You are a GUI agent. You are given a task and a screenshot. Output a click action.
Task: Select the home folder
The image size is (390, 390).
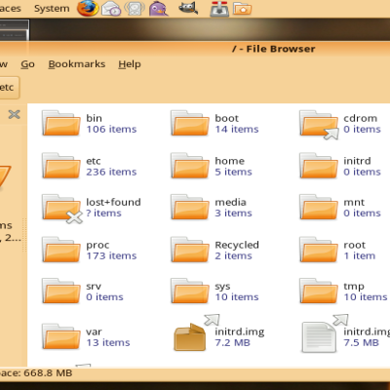[212, 166]
